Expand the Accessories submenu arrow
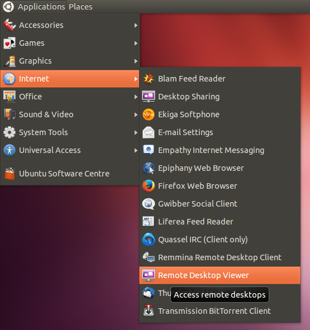The width and height of the screenshot is (310, 330). coord(136,25)
